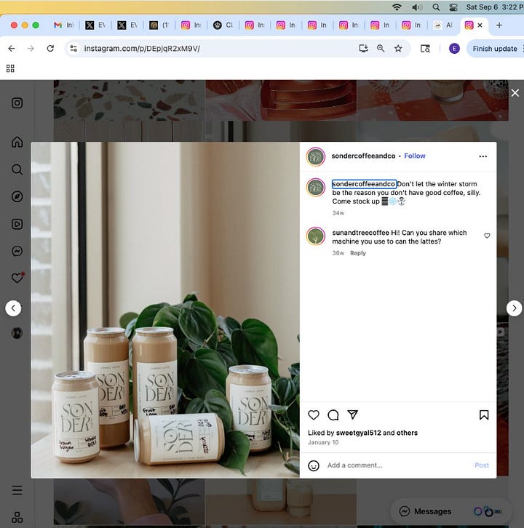Open sunandtreecoffee commenter profile name
The image size is (524, 528).
[360, 233]
